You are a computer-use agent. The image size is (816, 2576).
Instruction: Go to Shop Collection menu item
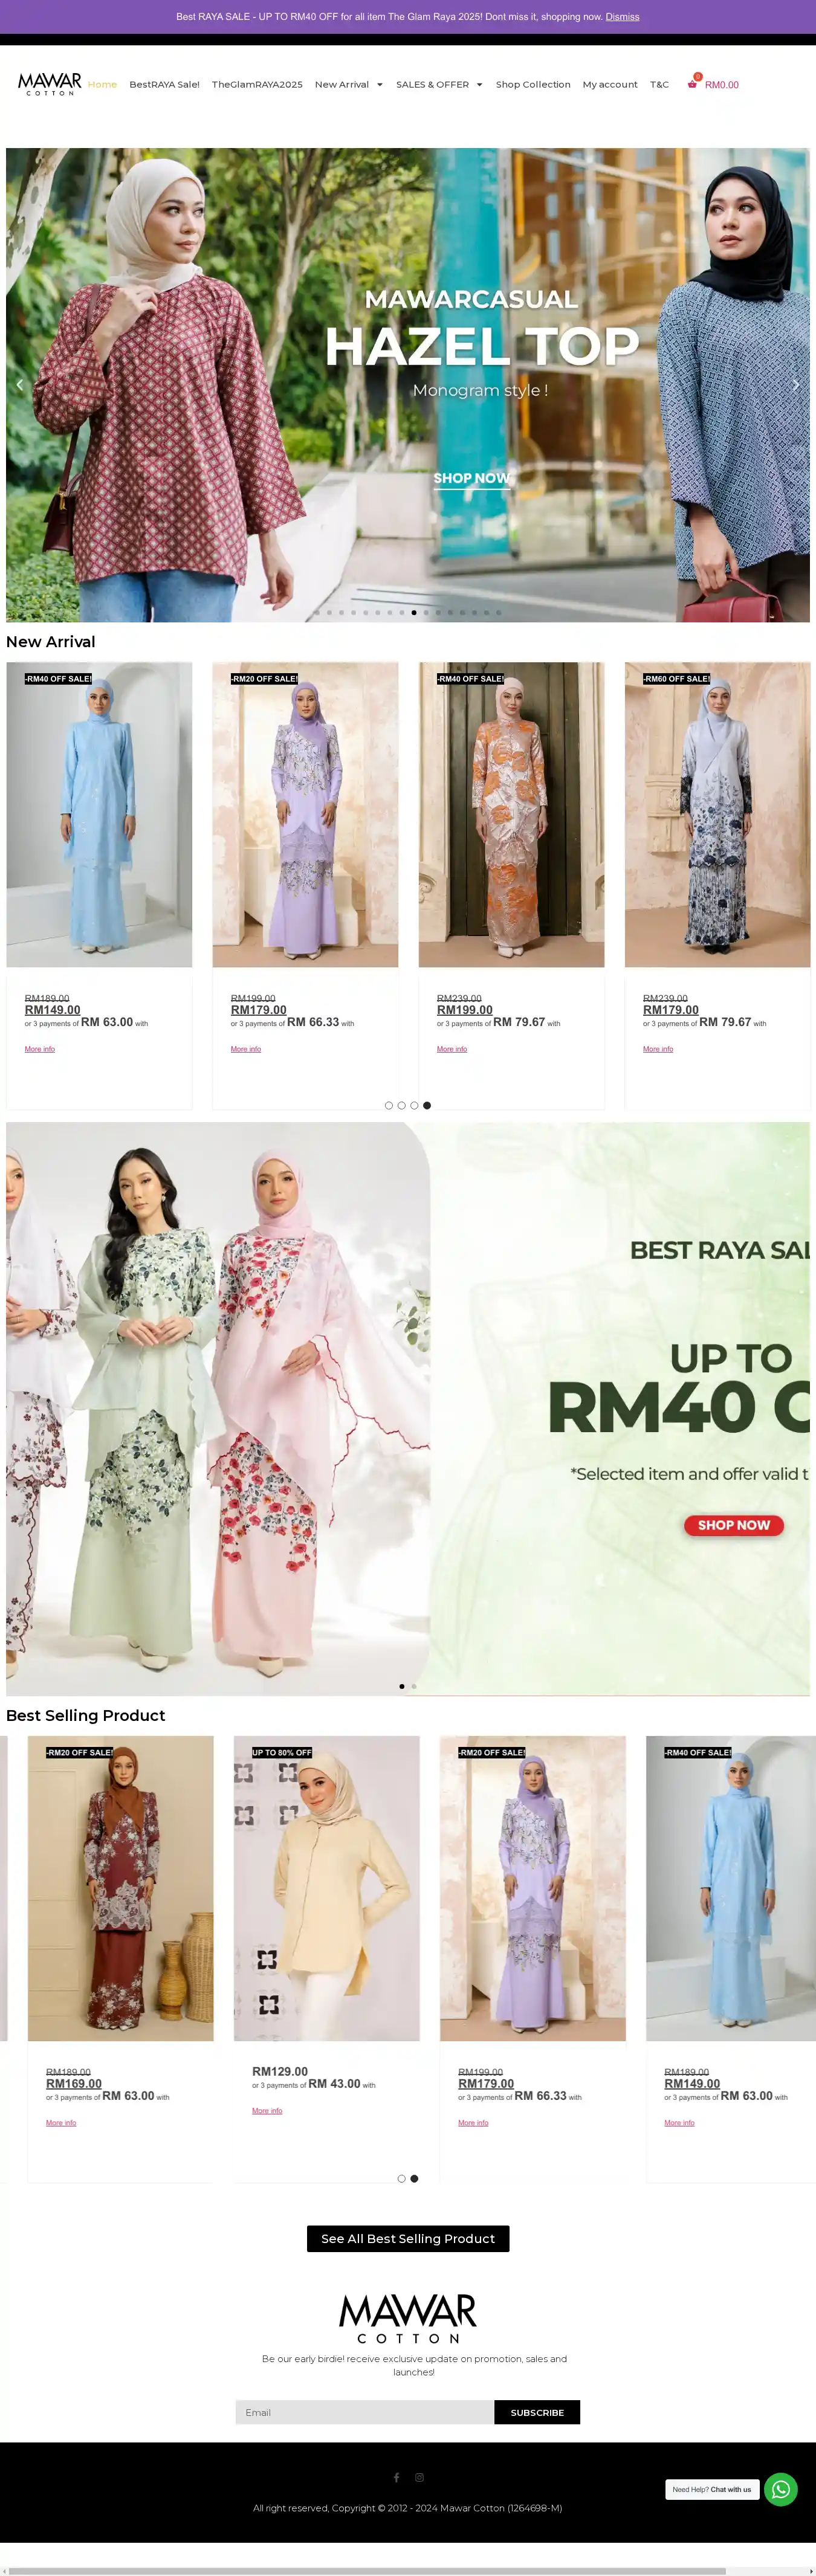pos(533,84)
